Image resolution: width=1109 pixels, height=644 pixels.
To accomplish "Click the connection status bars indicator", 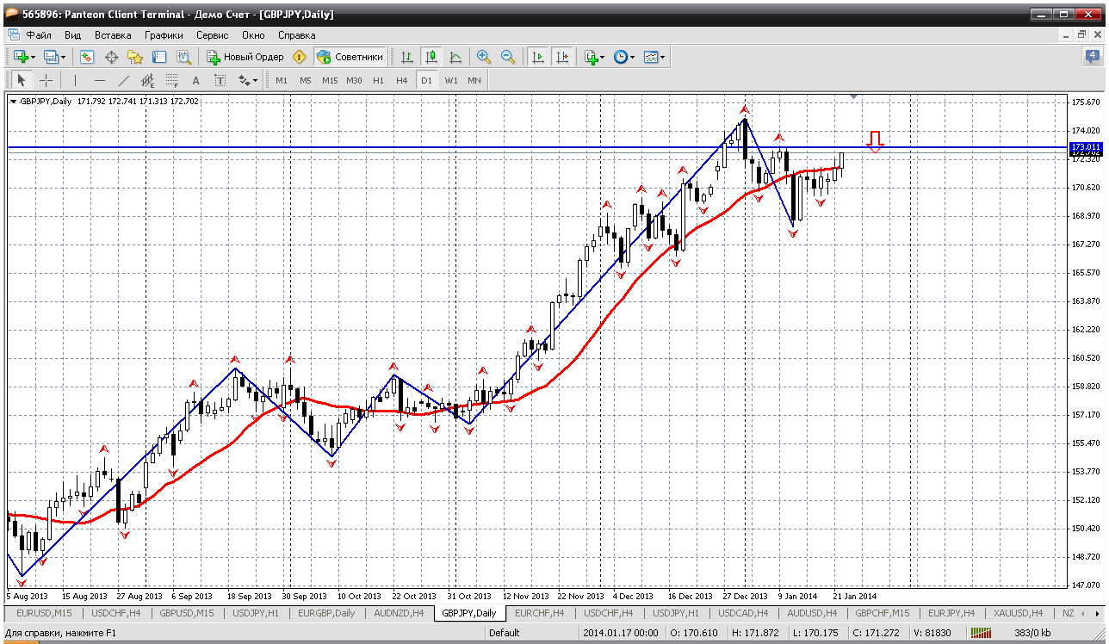I will [x=980, y=633].
